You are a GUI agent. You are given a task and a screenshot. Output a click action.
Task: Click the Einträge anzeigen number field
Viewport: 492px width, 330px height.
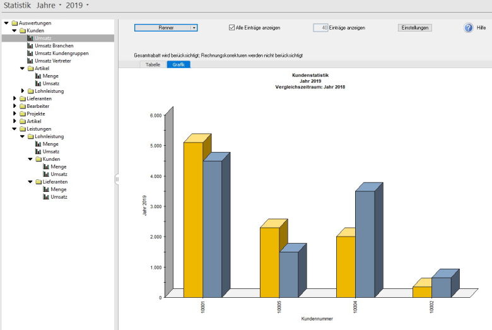point(320,28)
